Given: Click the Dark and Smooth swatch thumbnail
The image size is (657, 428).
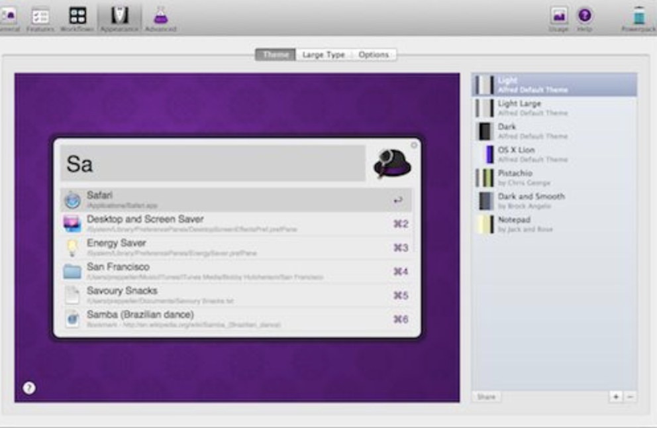Looking at the screenshot, I should click(x=485, y=201).
